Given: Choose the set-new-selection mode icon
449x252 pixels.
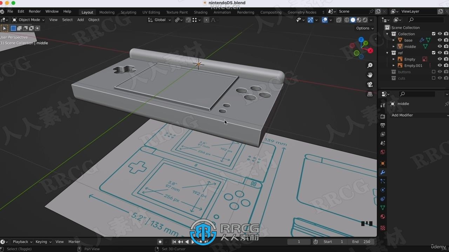Looking at the screenshot, I should pyautogui.click(x=13, y=28).
